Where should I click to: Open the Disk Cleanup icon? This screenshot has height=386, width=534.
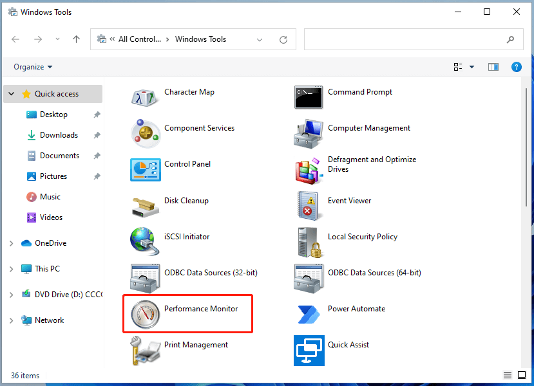click(146, 206)
